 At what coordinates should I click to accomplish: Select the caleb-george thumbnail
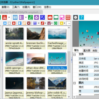coord(14,59)
